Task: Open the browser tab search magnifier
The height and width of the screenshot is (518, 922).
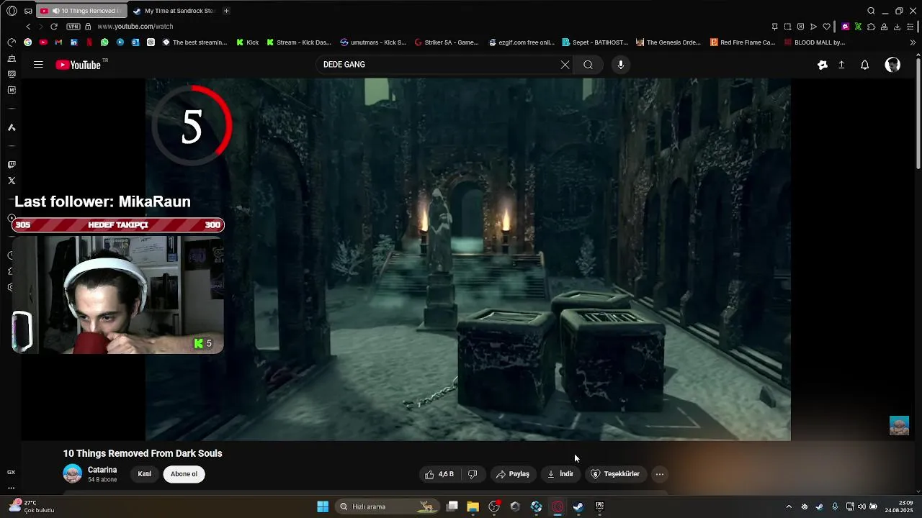Action: pos(871,11)
